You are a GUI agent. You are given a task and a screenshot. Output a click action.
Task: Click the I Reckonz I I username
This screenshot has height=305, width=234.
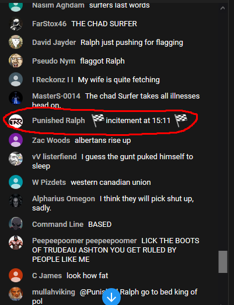tap(53, 79)
